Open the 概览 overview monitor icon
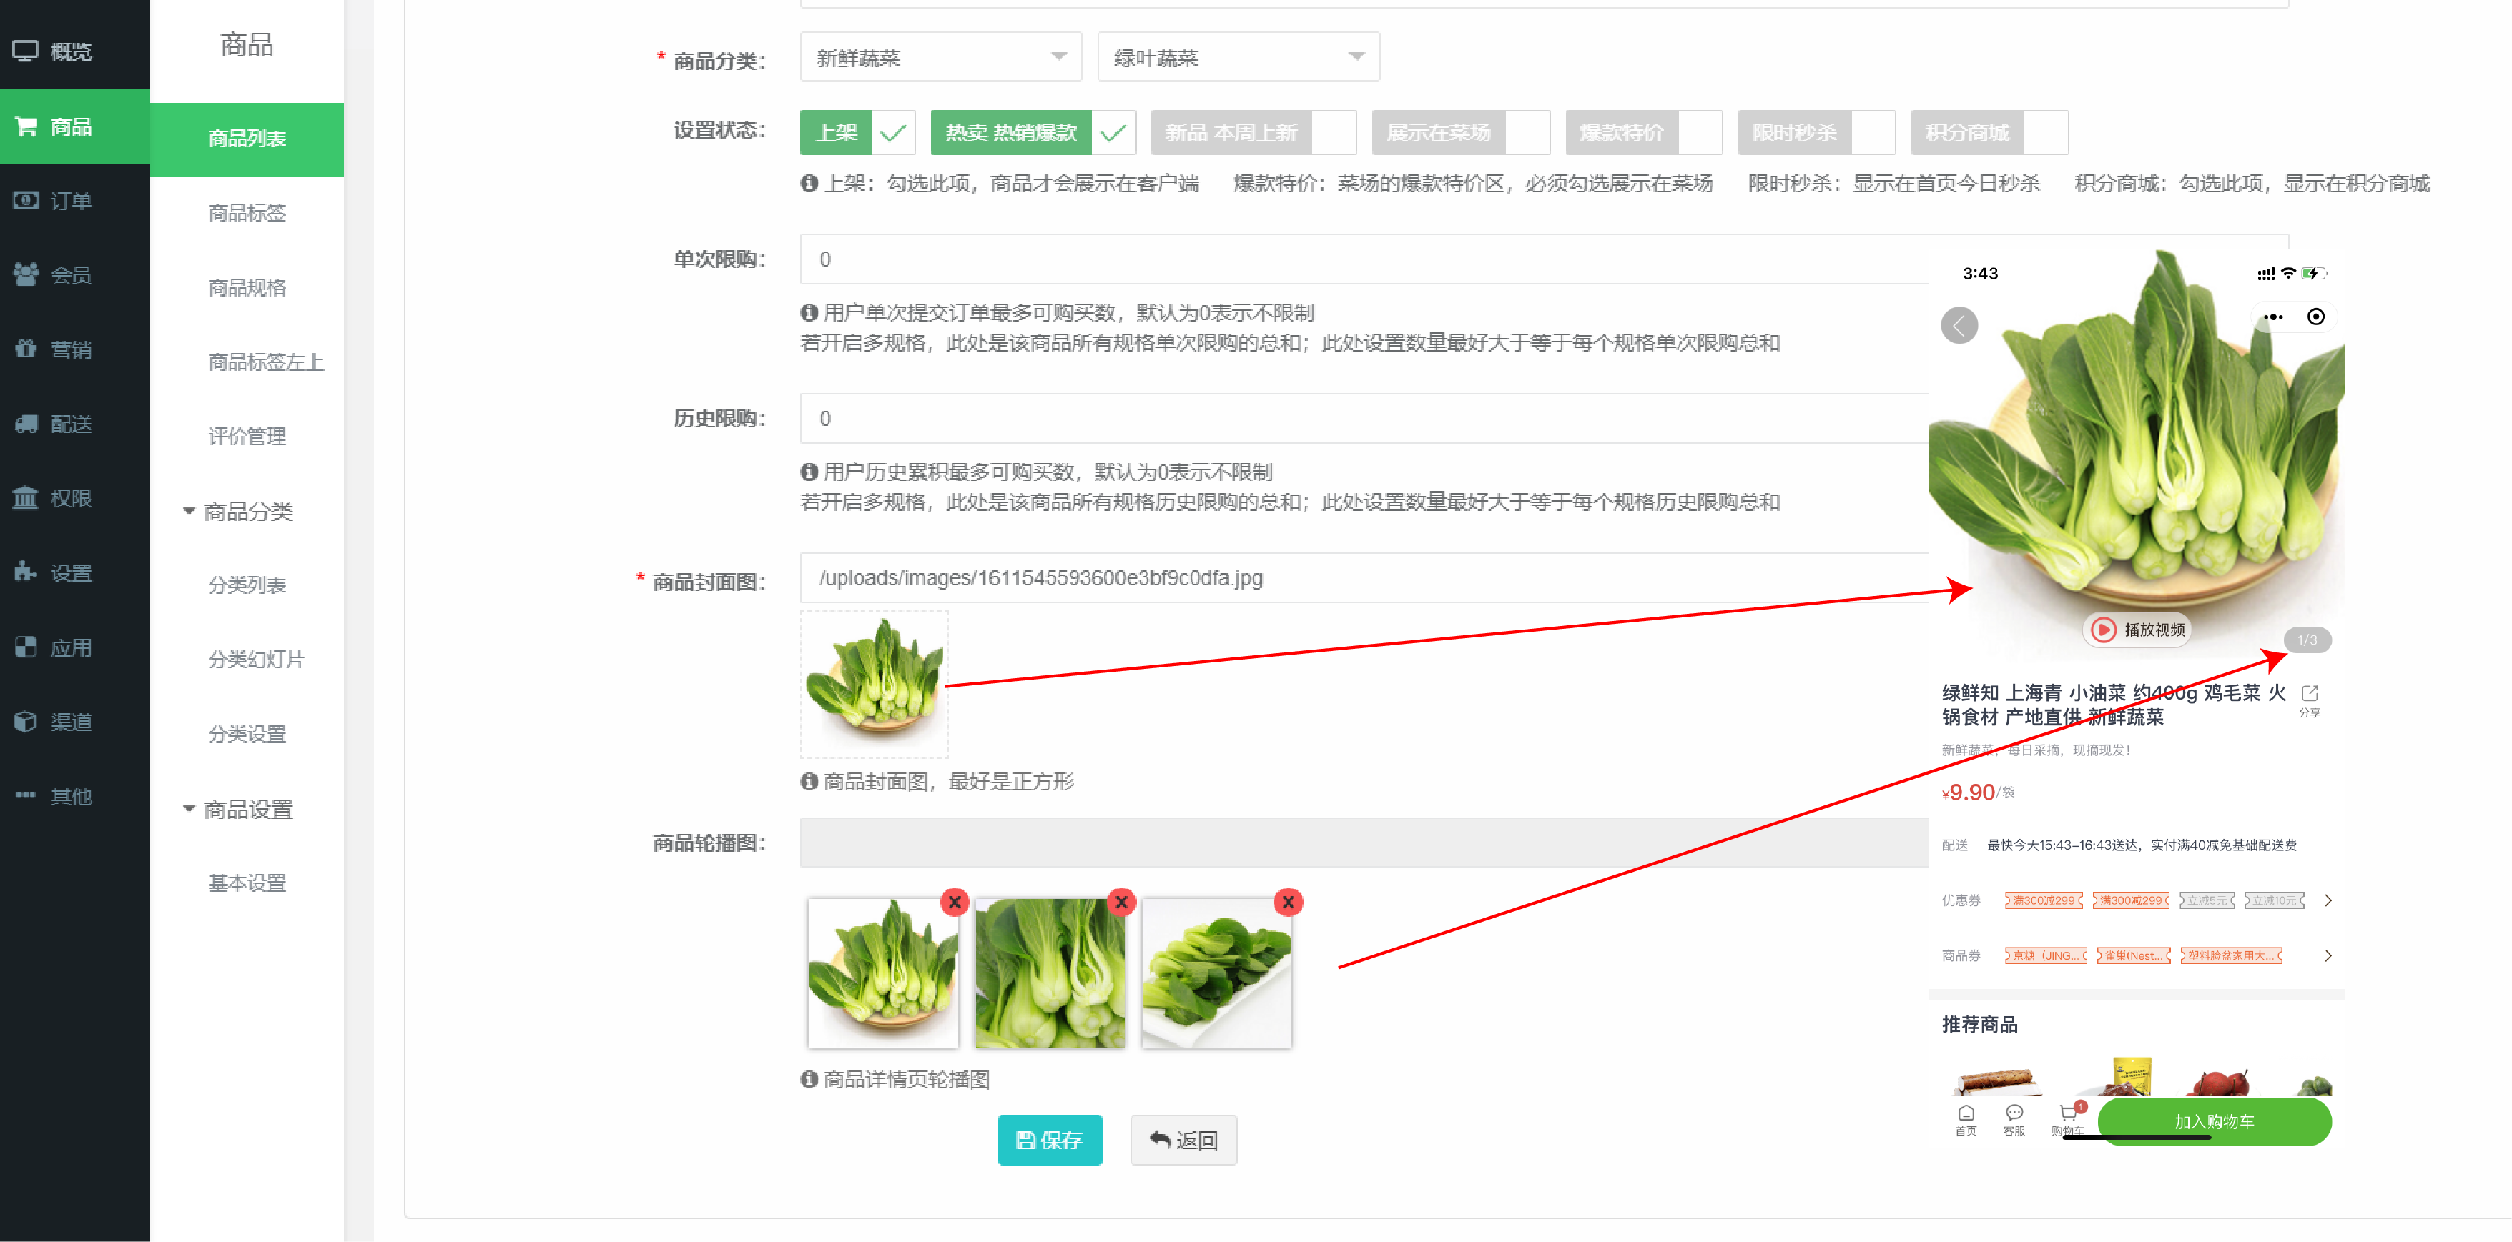2512x1242 pixels. [x=25, y=51]
